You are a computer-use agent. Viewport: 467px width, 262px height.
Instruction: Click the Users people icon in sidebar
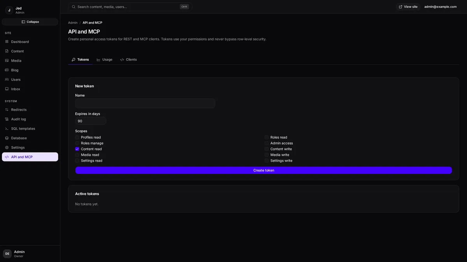click(7, 79)
